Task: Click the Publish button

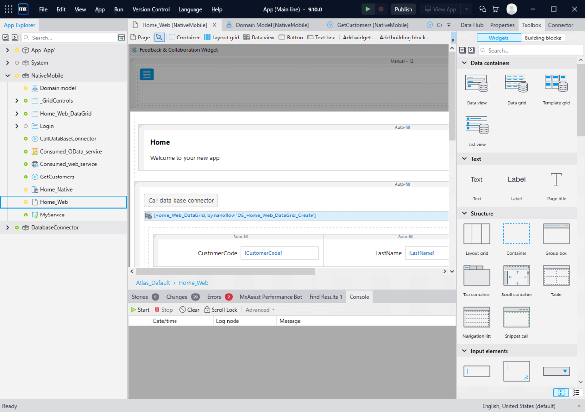Action: tap(403, 9)
